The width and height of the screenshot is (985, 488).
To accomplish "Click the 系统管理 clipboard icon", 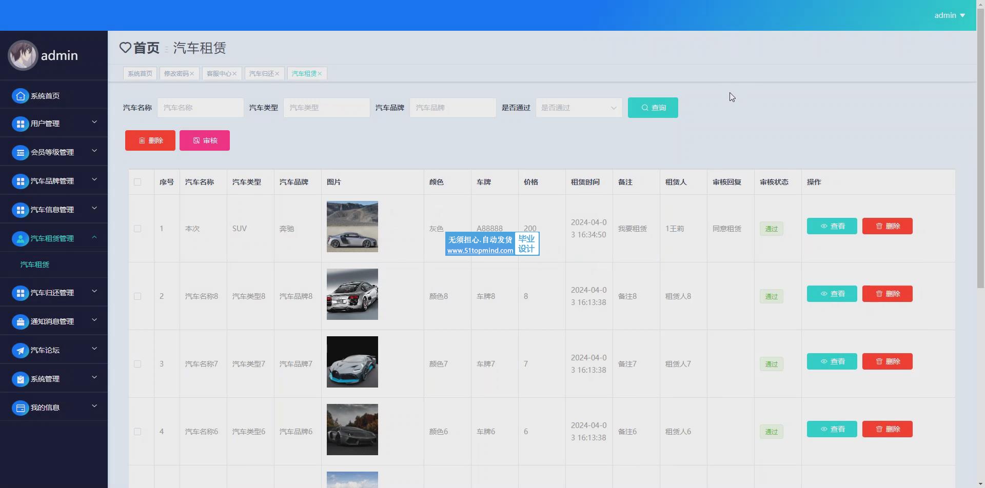I will pos(20,379).
